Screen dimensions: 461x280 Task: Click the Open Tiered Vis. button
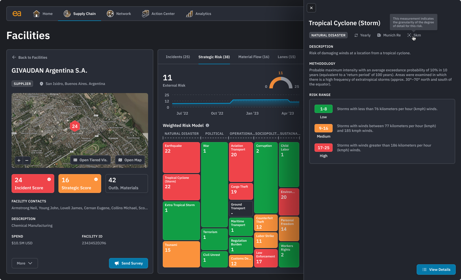91,160
